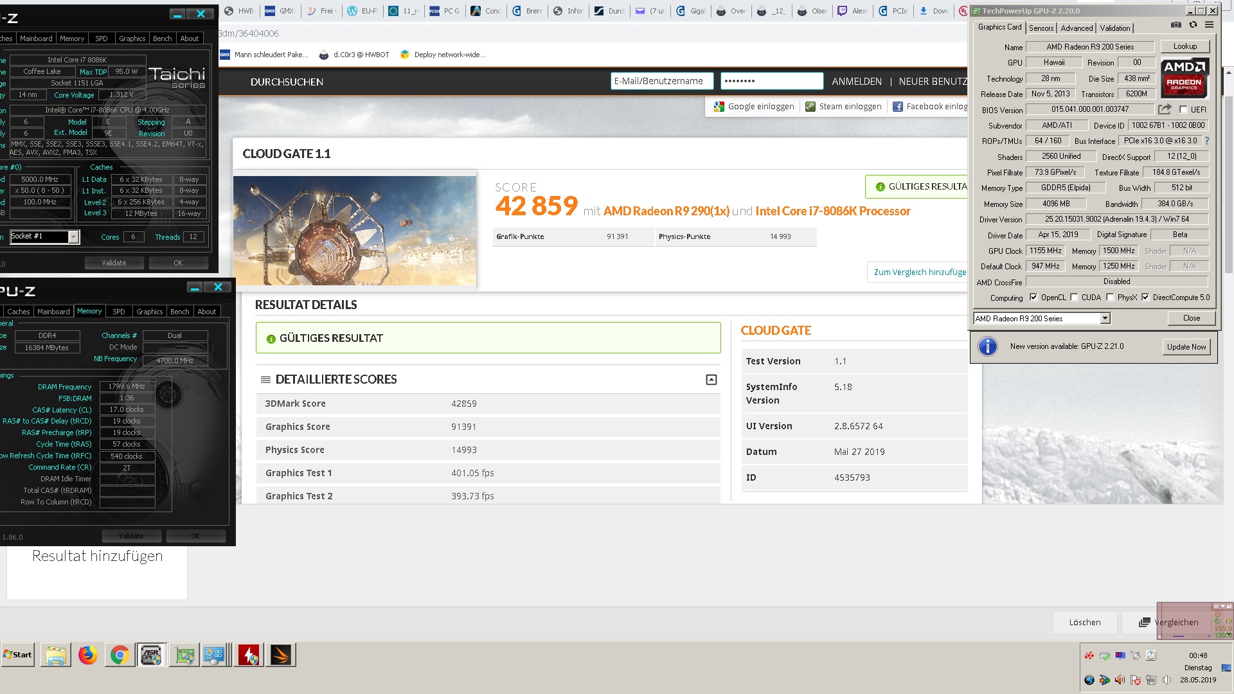Screen dimensions: 1234x694
Task: Click the E-Mail/Benutzername input field
Action: tap(661, 81)
